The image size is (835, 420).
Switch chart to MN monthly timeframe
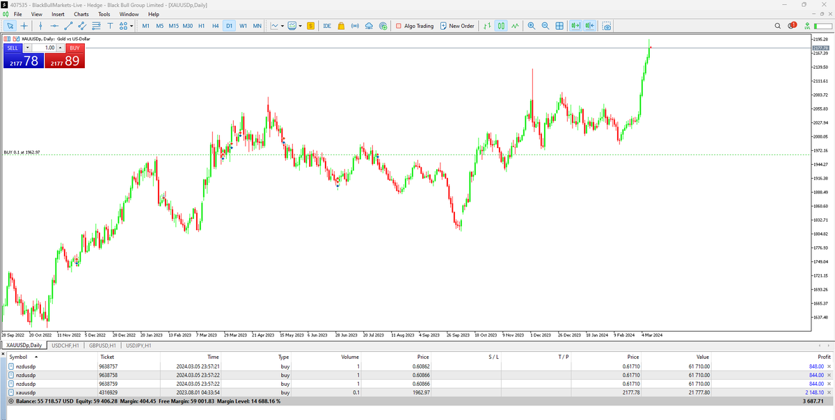(257, 26)
